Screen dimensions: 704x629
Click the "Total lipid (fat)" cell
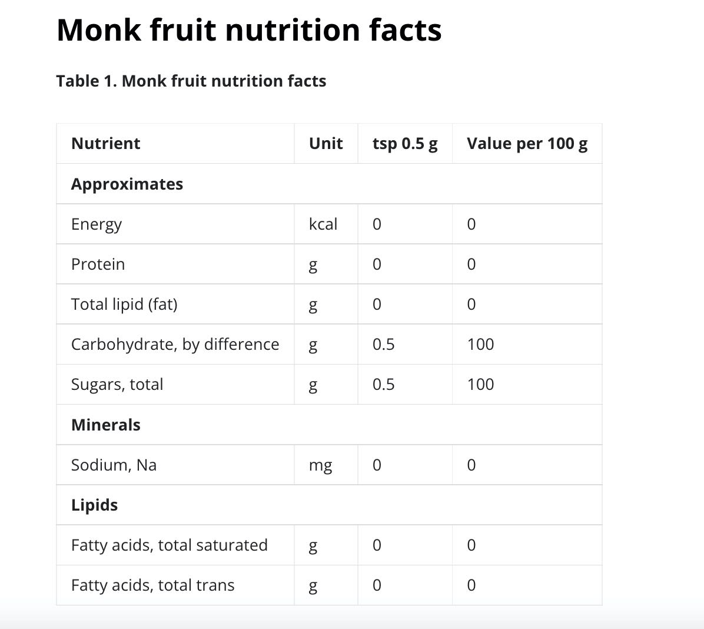click(124, 304)
